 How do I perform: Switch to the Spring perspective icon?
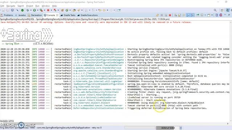click(x=228, y=10)
